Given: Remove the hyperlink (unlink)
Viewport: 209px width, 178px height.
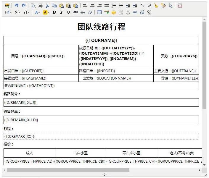Looking at the screenshot, I should [142, 12].
